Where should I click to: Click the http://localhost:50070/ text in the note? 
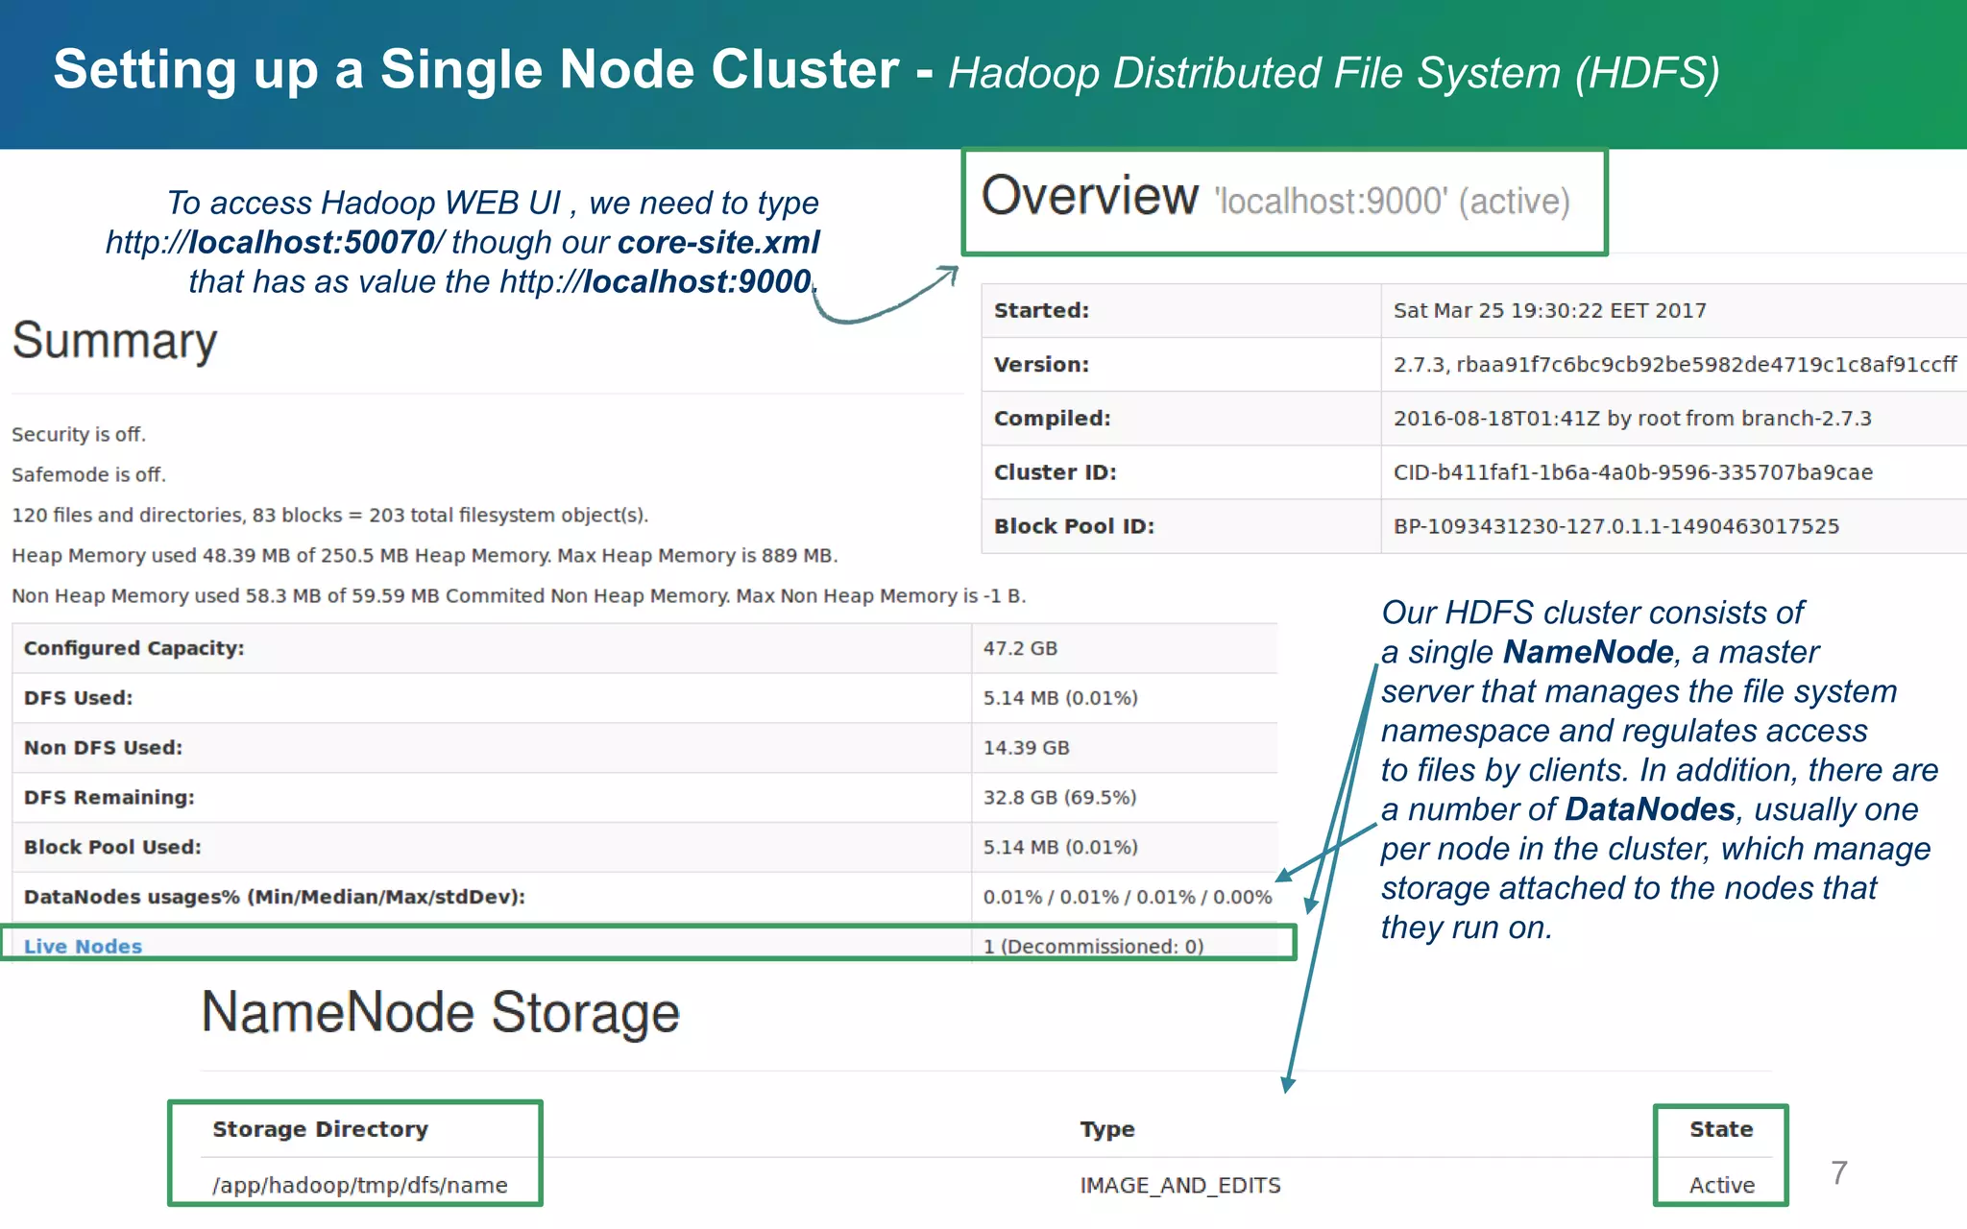tap(276, 242)
